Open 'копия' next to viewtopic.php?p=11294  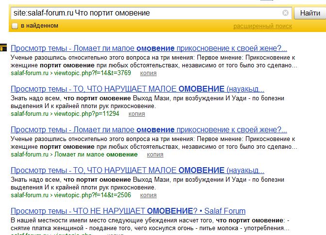tap(137, 114)
